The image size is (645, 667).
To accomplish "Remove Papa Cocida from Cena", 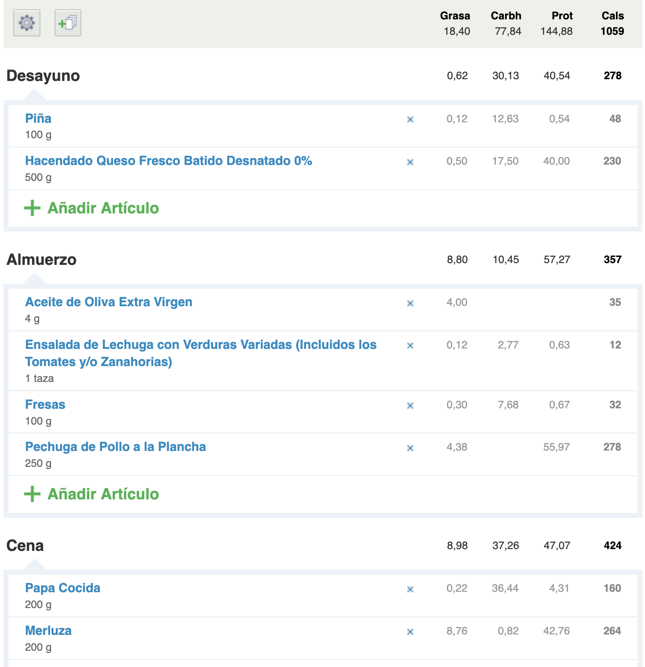I will [x=410, y=590].
